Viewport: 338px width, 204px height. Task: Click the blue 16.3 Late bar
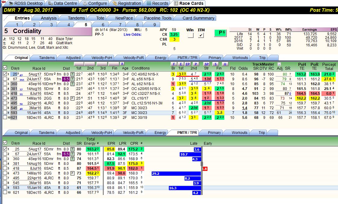(185, 188)
